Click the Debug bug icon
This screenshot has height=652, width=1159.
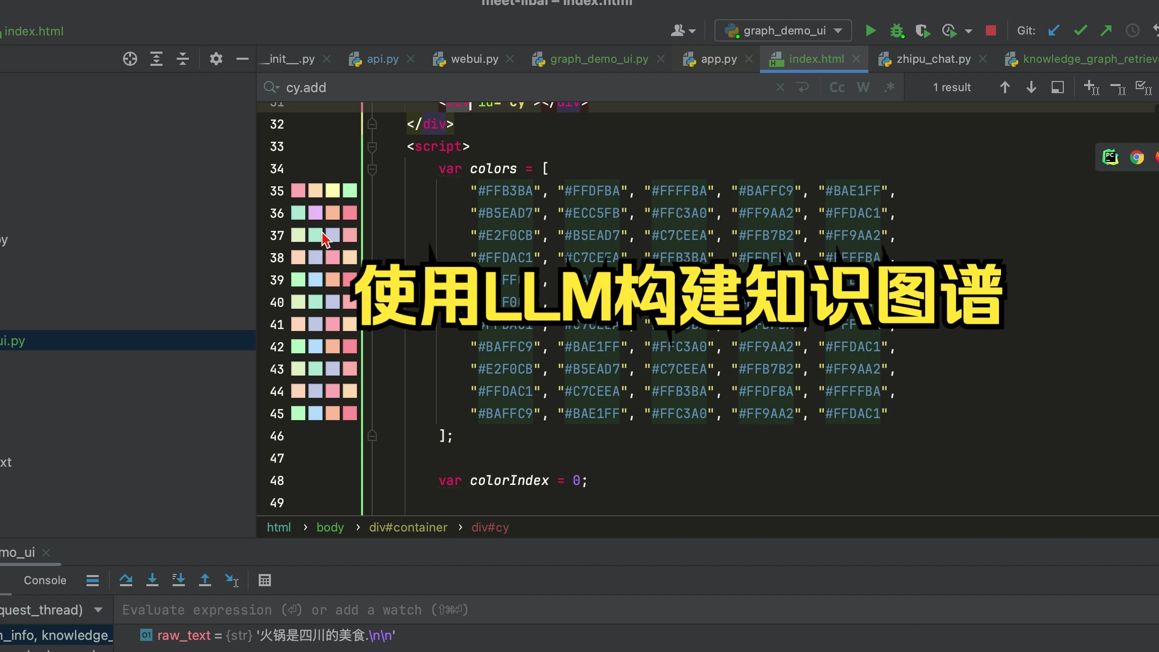click(897, 31)
